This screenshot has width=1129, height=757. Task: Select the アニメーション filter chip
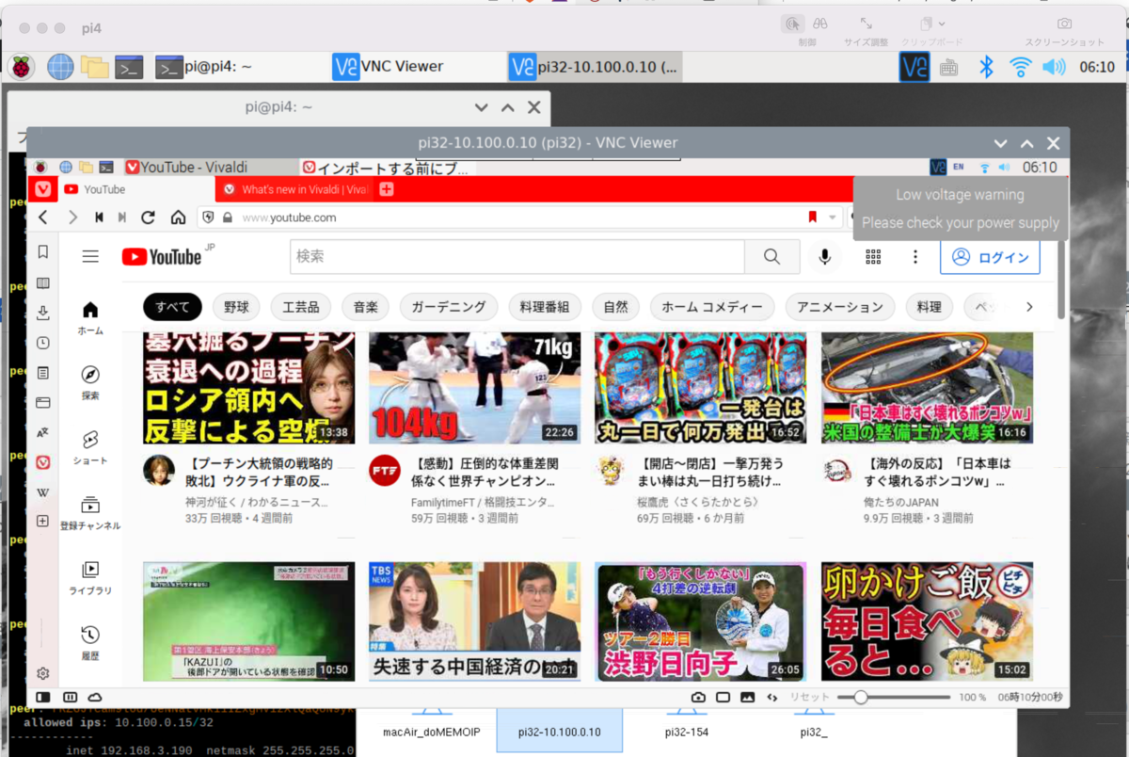pyautogui.click(x=840, y=307)
